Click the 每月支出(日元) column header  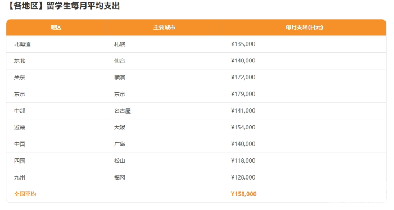(304, 28)
